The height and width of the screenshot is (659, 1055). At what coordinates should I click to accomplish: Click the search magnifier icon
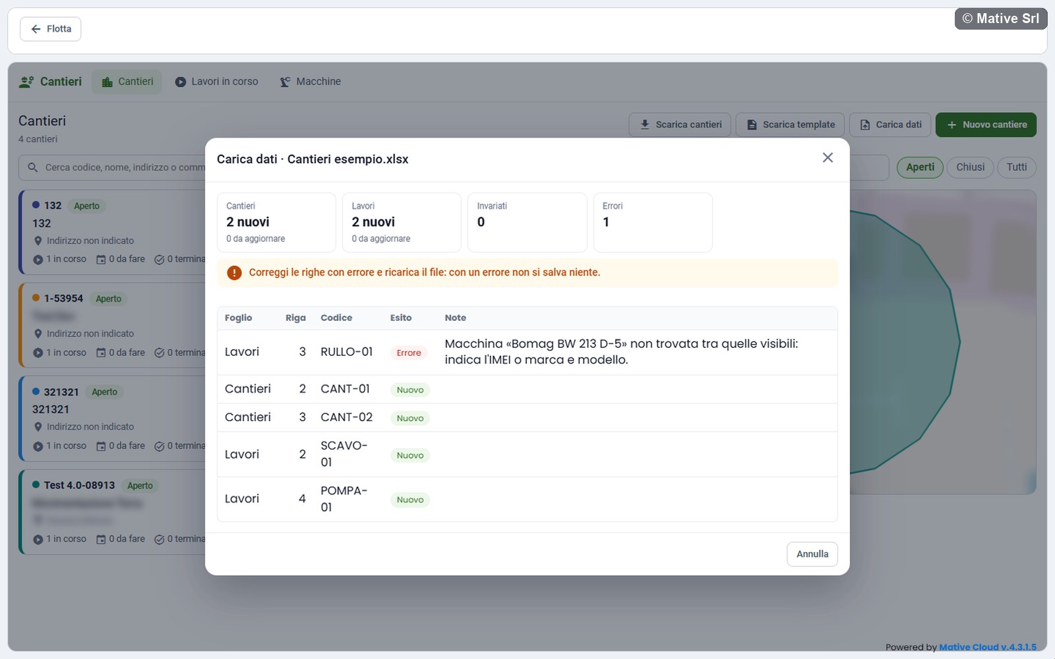click(32, 167)
